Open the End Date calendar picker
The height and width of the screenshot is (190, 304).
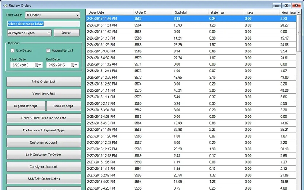pyautogui.click(x=73, y=65)
